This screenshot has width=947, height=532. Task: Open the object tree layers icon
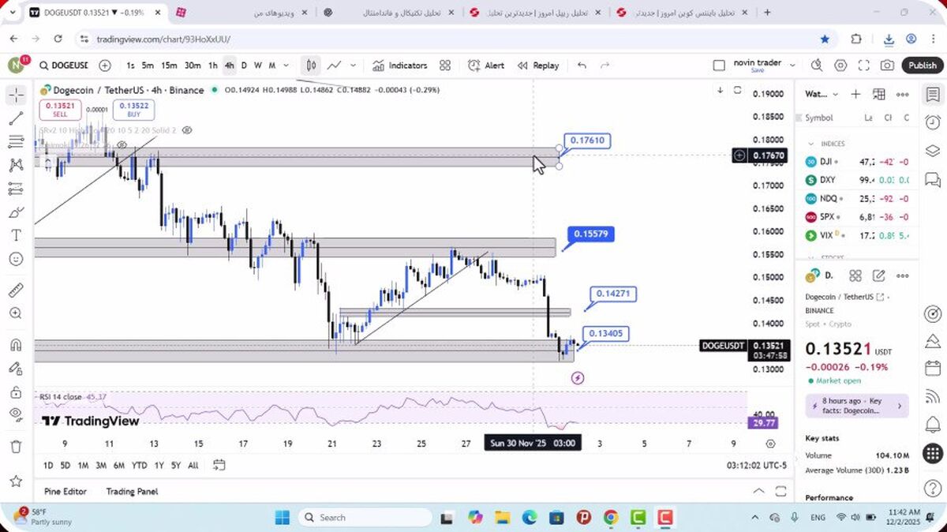pyautogui.click(x=933, y=151)
